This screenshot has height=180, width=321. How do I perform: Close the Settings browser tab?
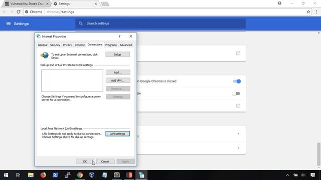pyautogui.click(x=96, y=3)
